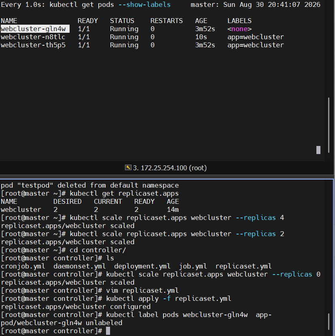This screenshot has width=335, height=336.
Task: Click the scale command with --replicas 2
Action: 177,234
